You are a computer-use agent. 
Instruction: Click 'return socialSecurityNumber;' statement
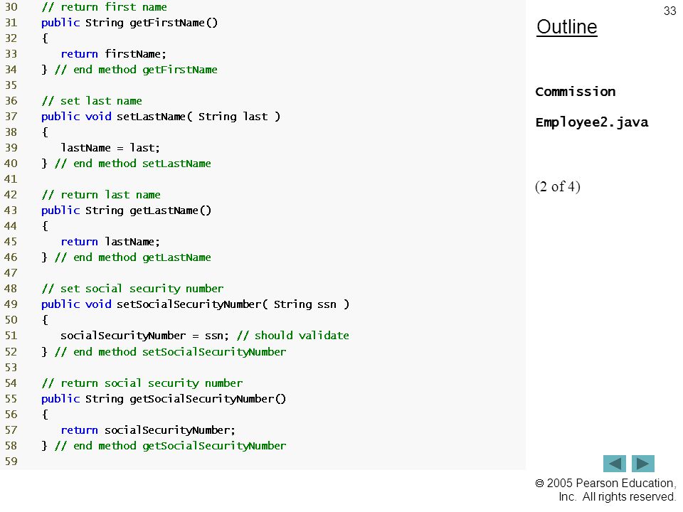[x=148, y=430]
